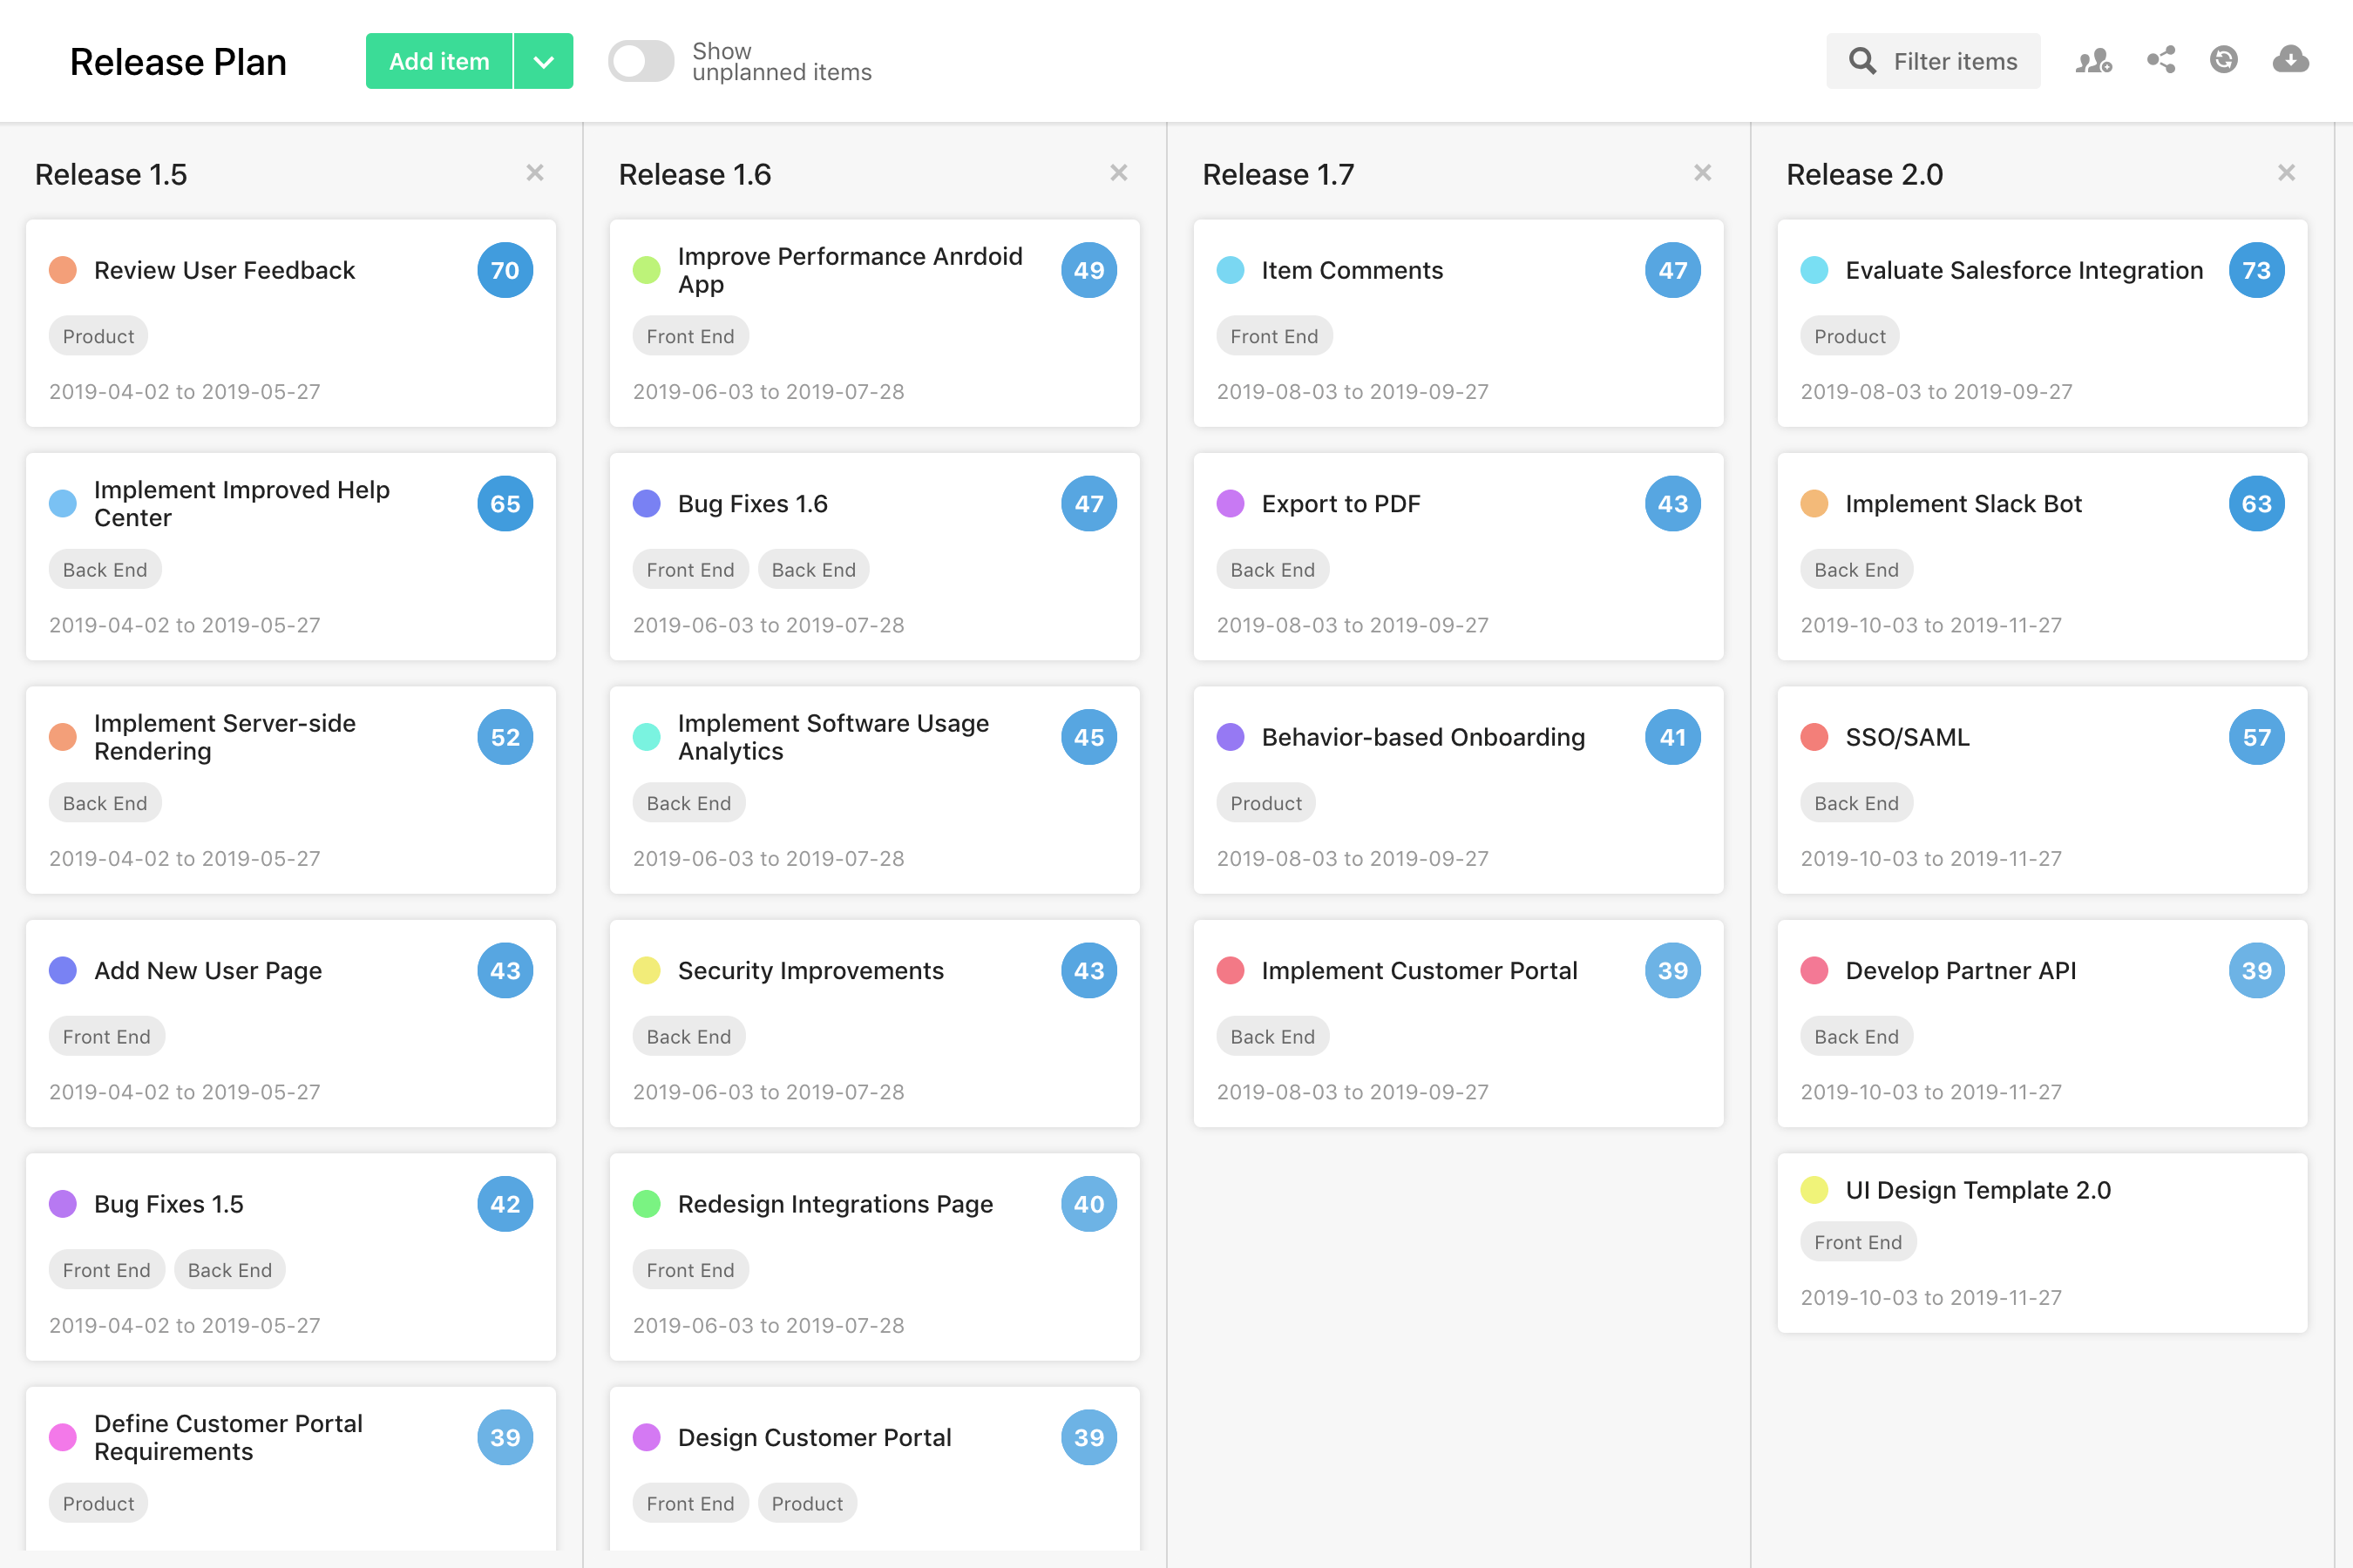Click the cloud download icon
Viewport: 2353px width, 1568px height.
coord(2291,60)
